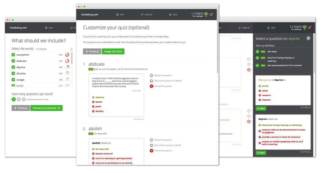Select 2 questions per word
Viewport: 321px width, 173px height.
click(x=19, y=99)
